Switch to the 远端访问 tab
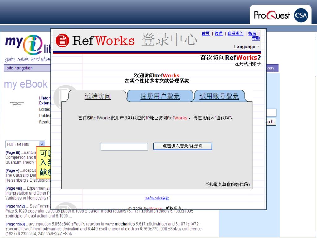The height and width of the screenshot is (238, 317). tap(98, 96)
